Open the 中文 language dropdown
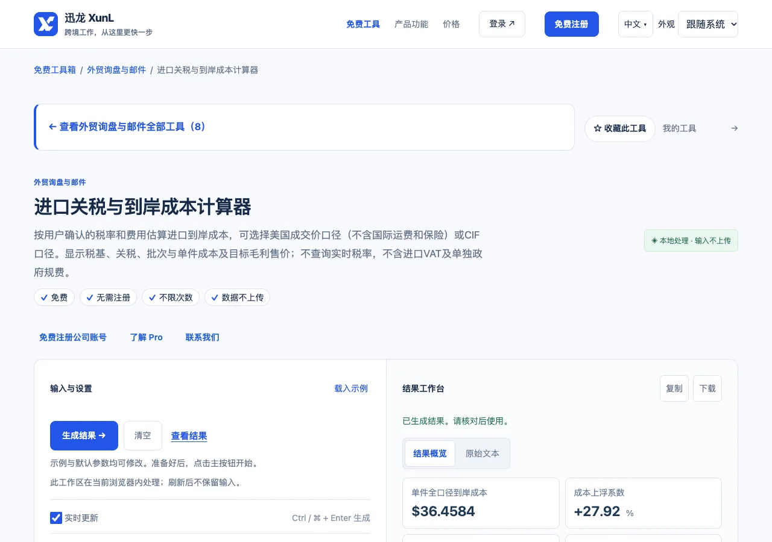This screenshot has width=772, height=542. (635, 24)
